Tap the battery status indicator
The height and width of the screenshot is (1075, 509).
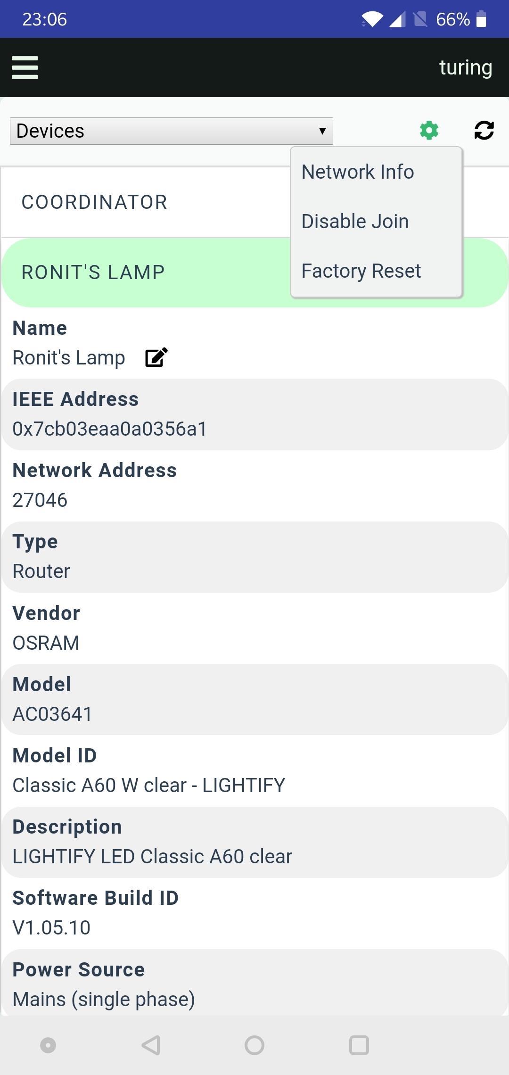coord(481,19)
